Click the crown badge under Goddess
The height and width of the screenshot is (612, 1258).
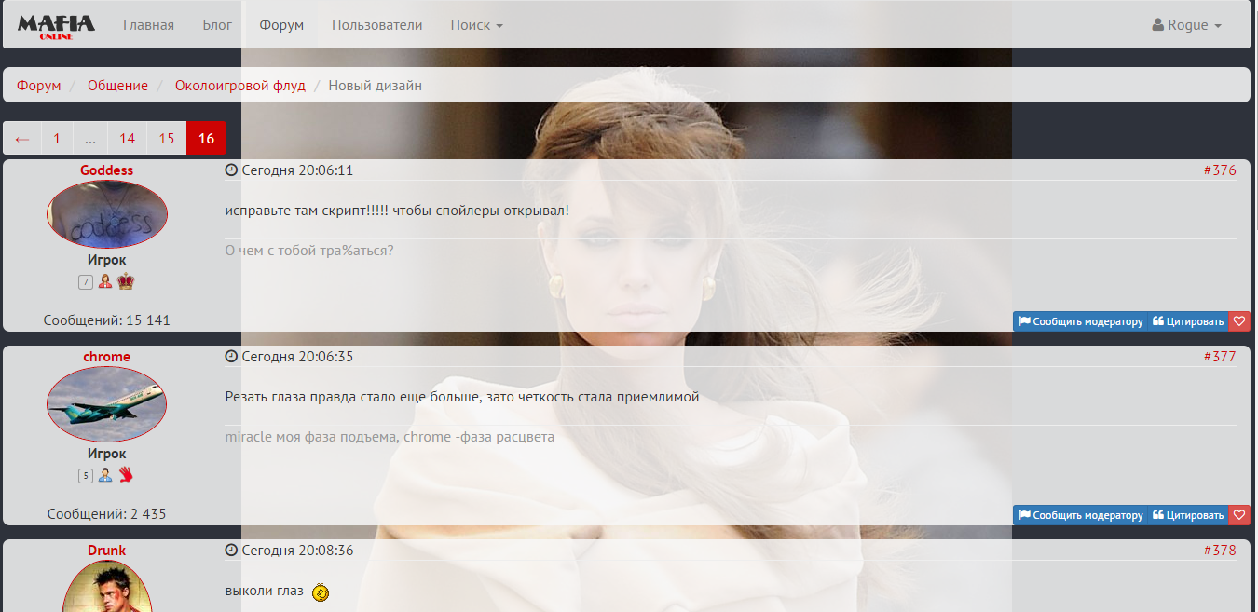click(126, 281)
